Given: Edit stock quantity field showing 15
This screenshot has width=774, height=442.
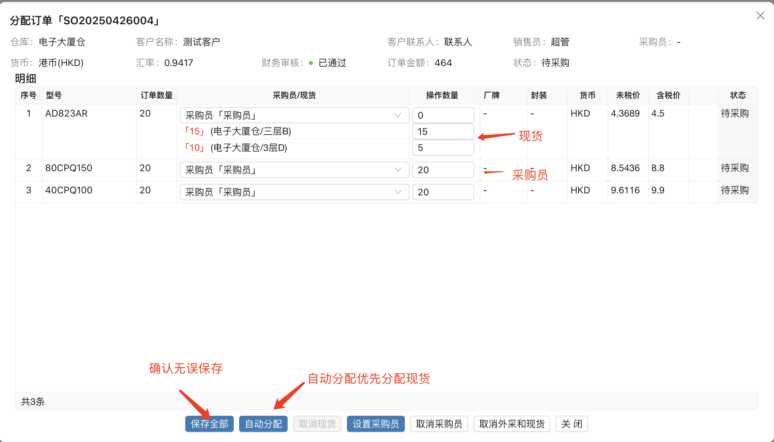Looking at the screenshot, I should [443, 131].
